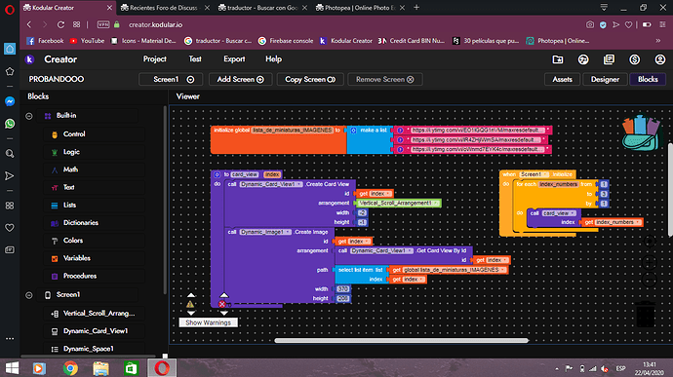Open the account profile icon in Creator header
This screenshot has height=377, width=673.
pos(659,59)
